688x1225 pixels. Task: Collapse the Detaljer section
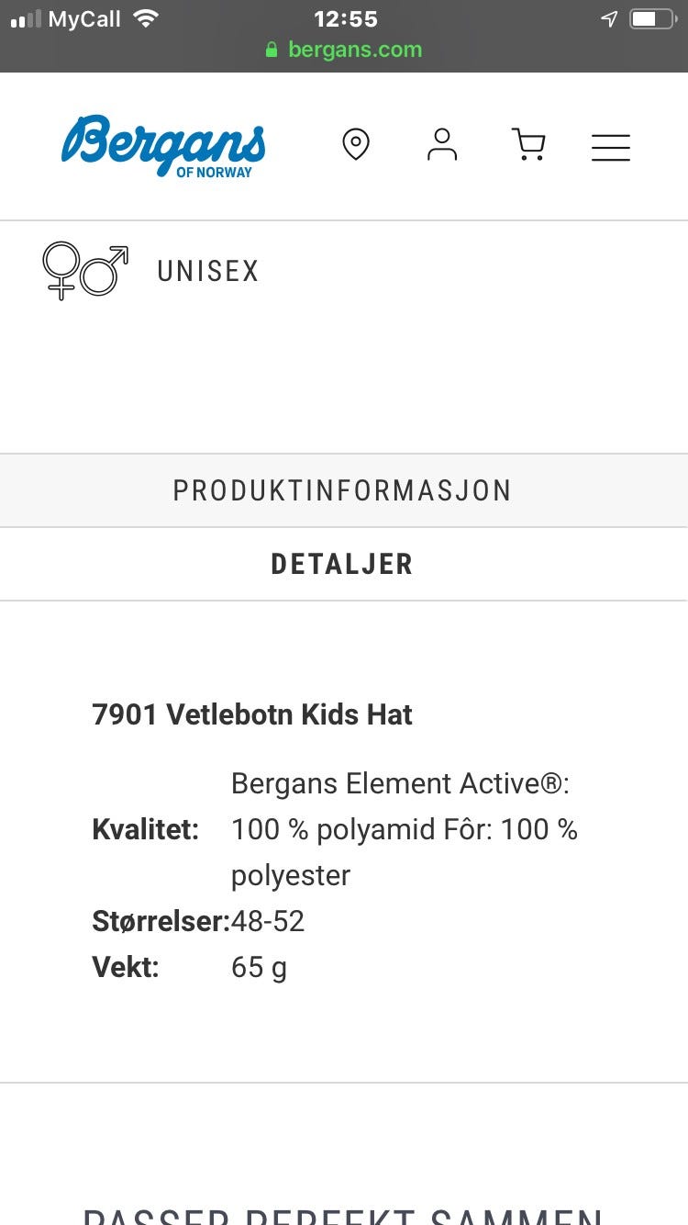click(344, 564)
